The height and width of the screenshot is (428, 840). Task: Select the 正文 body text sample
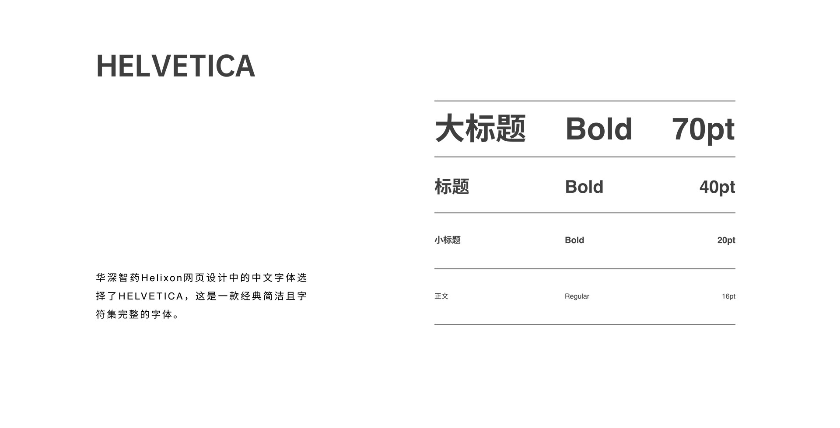(x=441, y=296)
